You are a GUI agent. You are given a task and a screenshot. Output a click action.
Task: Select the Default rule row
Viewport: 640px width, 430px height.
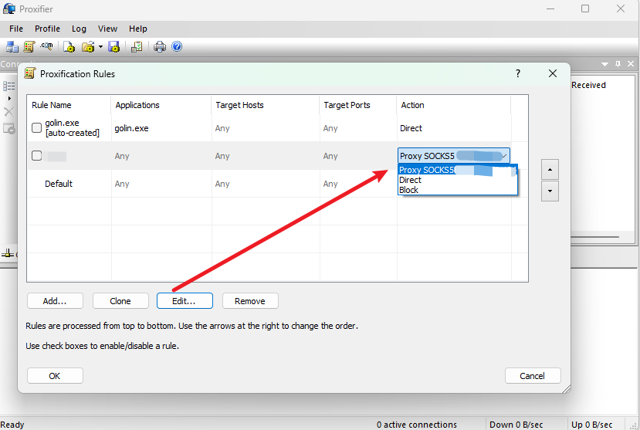(278, 184)
